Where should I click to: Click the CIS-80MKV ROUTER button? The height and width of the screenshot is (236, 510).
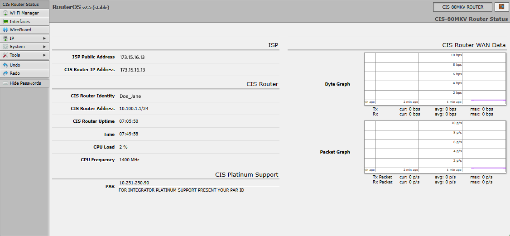462,7
